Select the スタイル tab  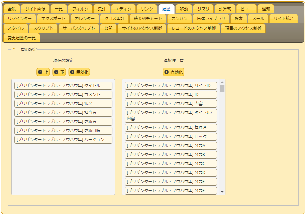click(x=16, y=28)
